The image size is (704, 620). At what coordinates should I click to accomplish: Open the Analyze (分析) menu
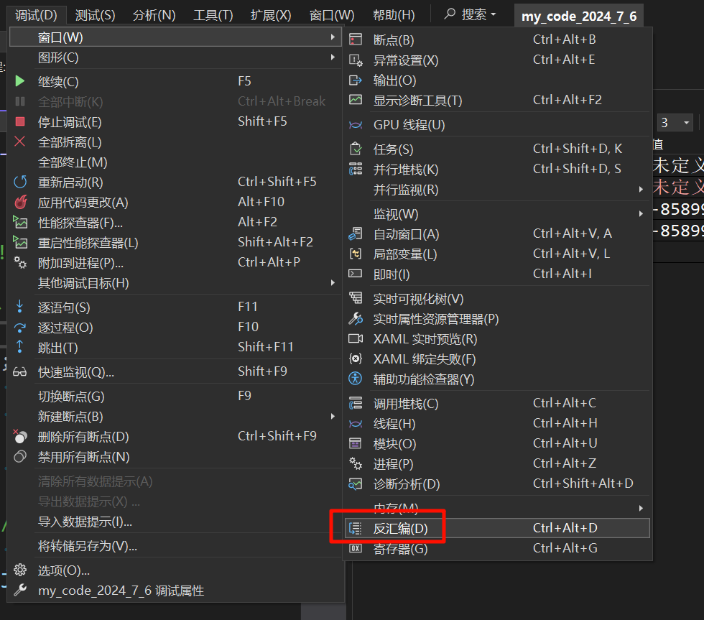tap(154, 14)
